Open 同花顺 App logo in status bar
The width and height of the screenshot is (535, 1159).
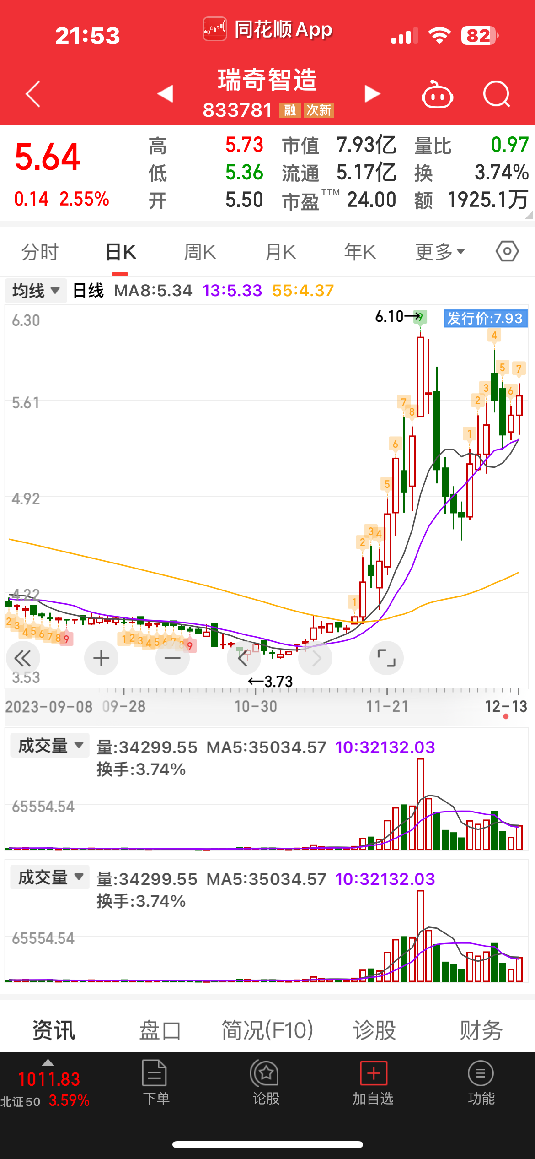[x=215, y=29]
